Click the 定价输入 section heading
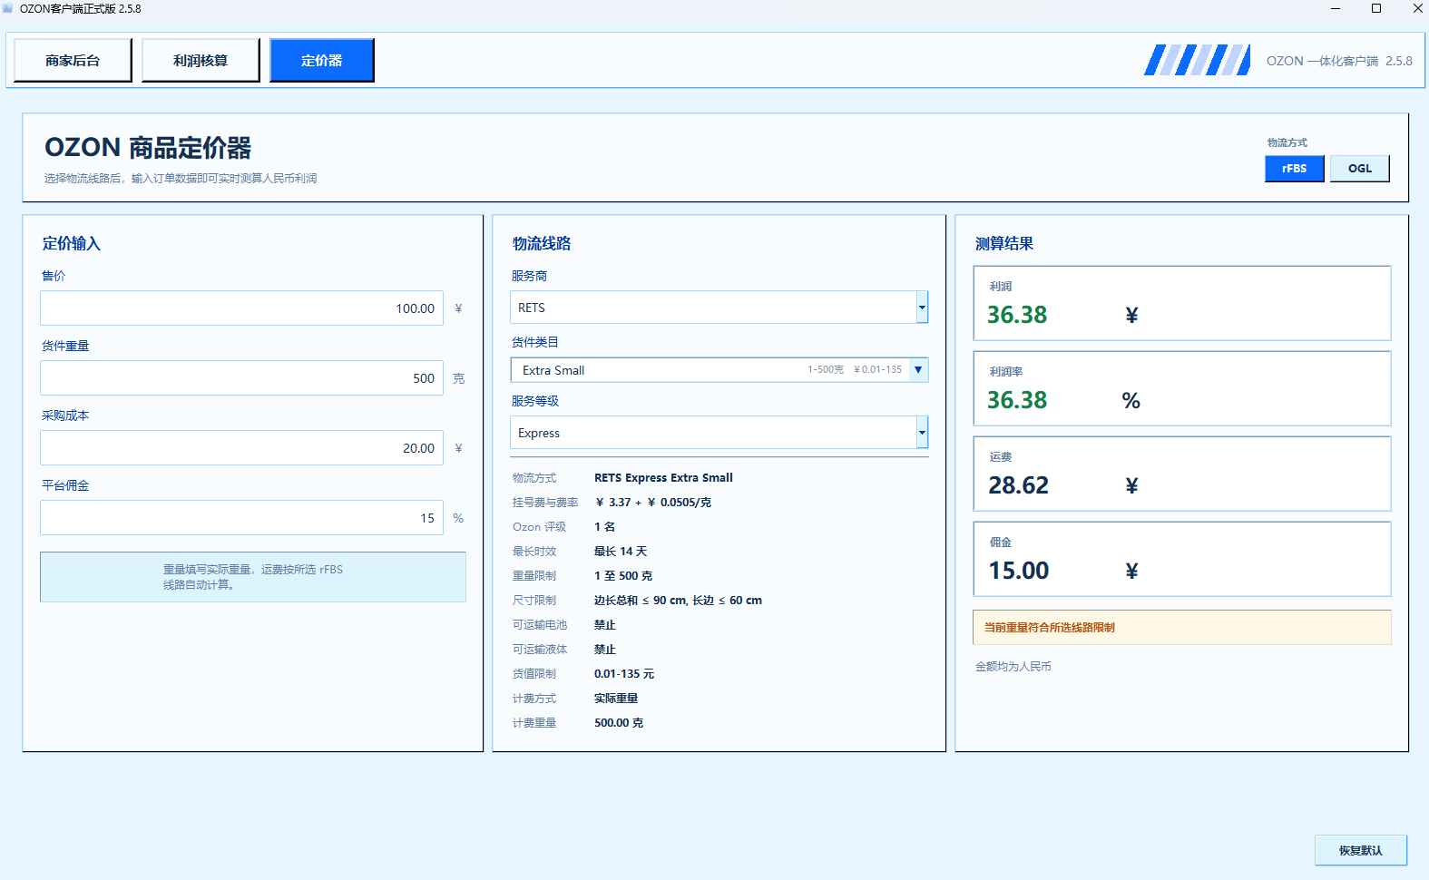The width and height of the screenshot is (1429, 880). click(x=72, y=243)
